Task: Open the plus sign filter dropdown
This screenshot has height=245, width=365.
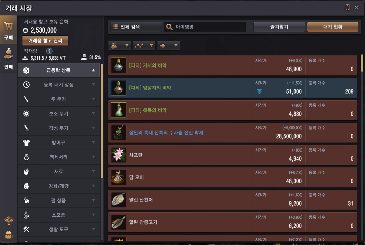Action: [x=169, y=46]
